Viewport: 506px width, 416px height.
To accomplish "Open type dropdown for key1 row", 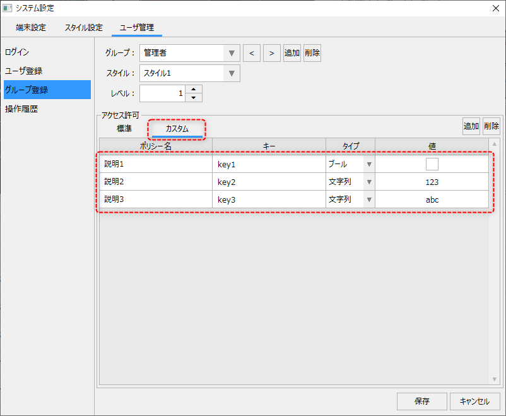I will pos(369,164).
